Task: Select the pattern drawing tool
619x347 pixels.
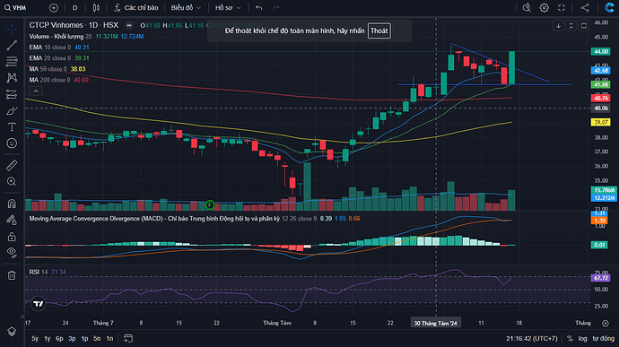Action: point(12,78)
